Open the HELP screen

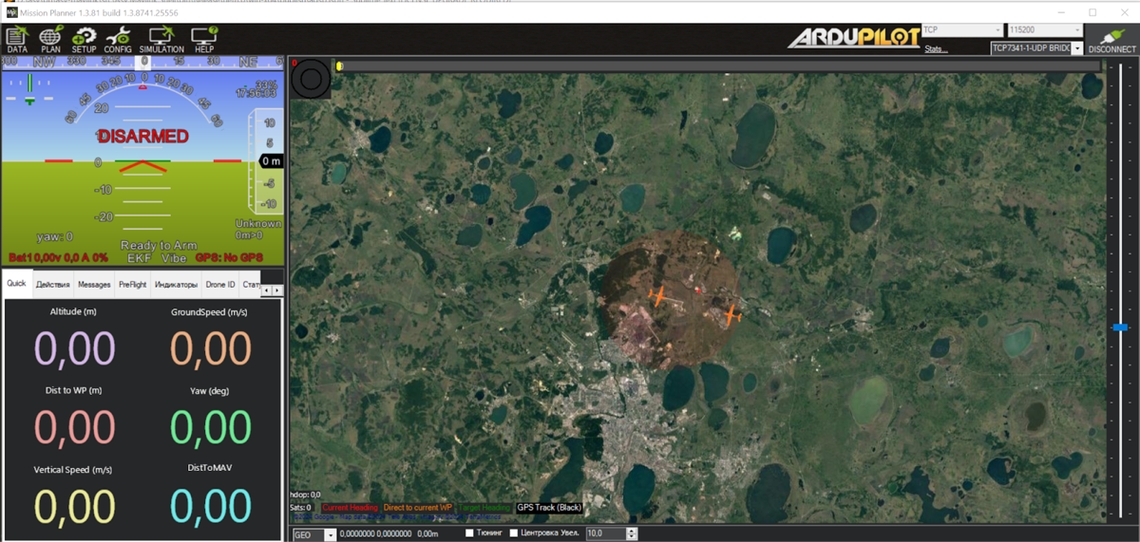[204, 40]
